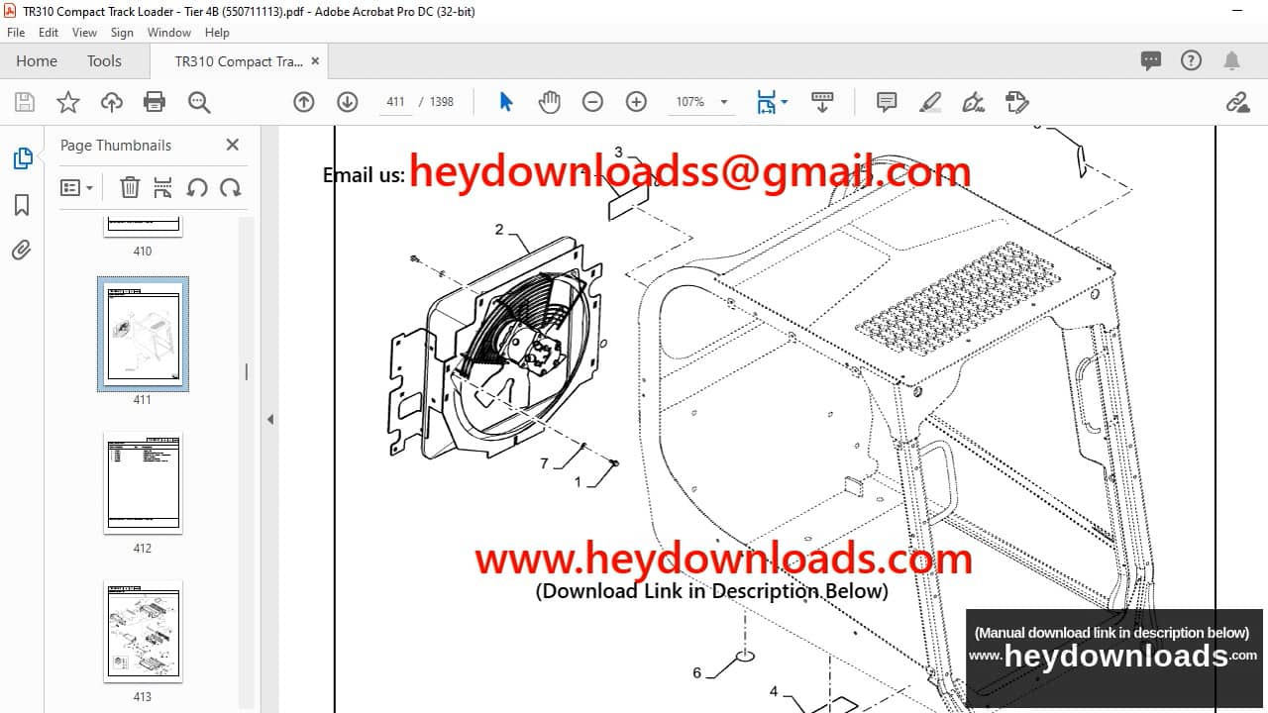Image resolution: width=1268 pixels, height=713 pixels.
Task: Click the Save file icon
Action: (x=25, y=102)
